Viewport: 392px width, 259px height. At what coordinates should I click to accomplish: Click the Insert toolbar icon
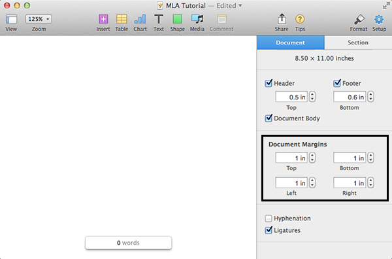point(103,19)
